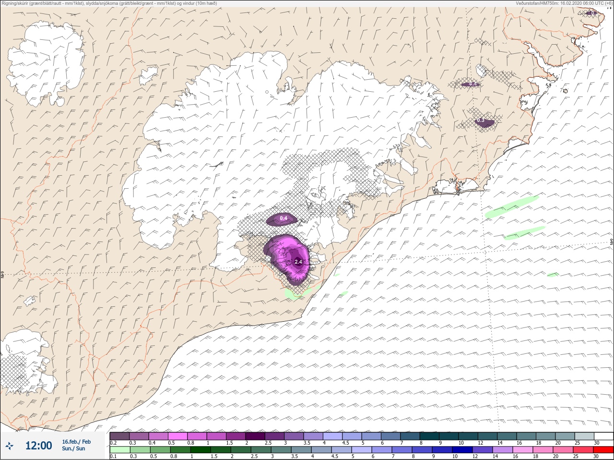
Task: Click the pink bottom-row swatch at 18
Action: (543, 450)
